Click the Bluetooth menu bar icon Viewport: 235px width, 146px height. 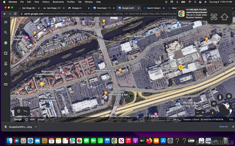pos(177,2)
